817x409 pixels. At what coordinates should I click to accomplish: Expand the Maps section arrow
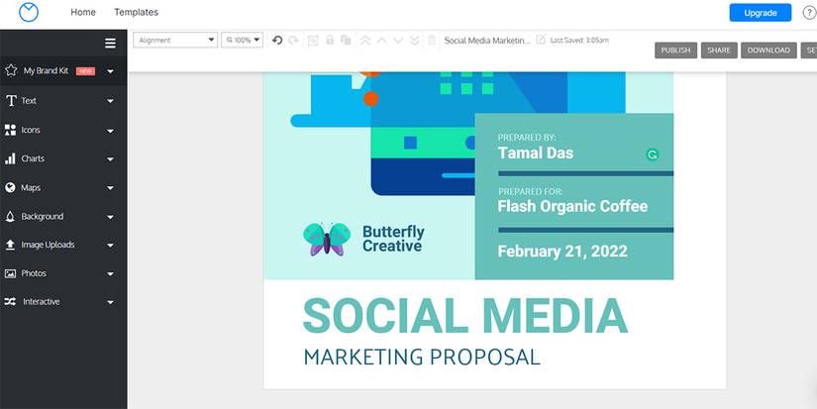tap(111, 188)
